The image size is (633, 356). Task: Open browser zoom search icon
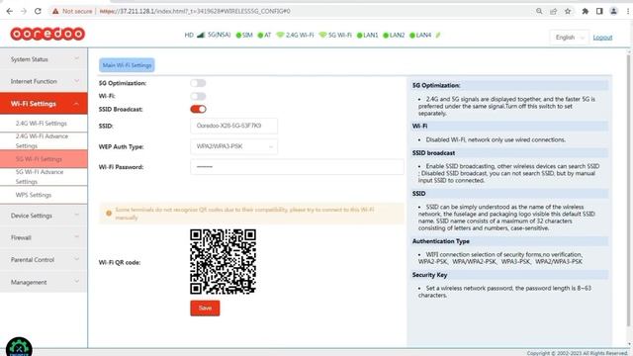coord(539,11)
